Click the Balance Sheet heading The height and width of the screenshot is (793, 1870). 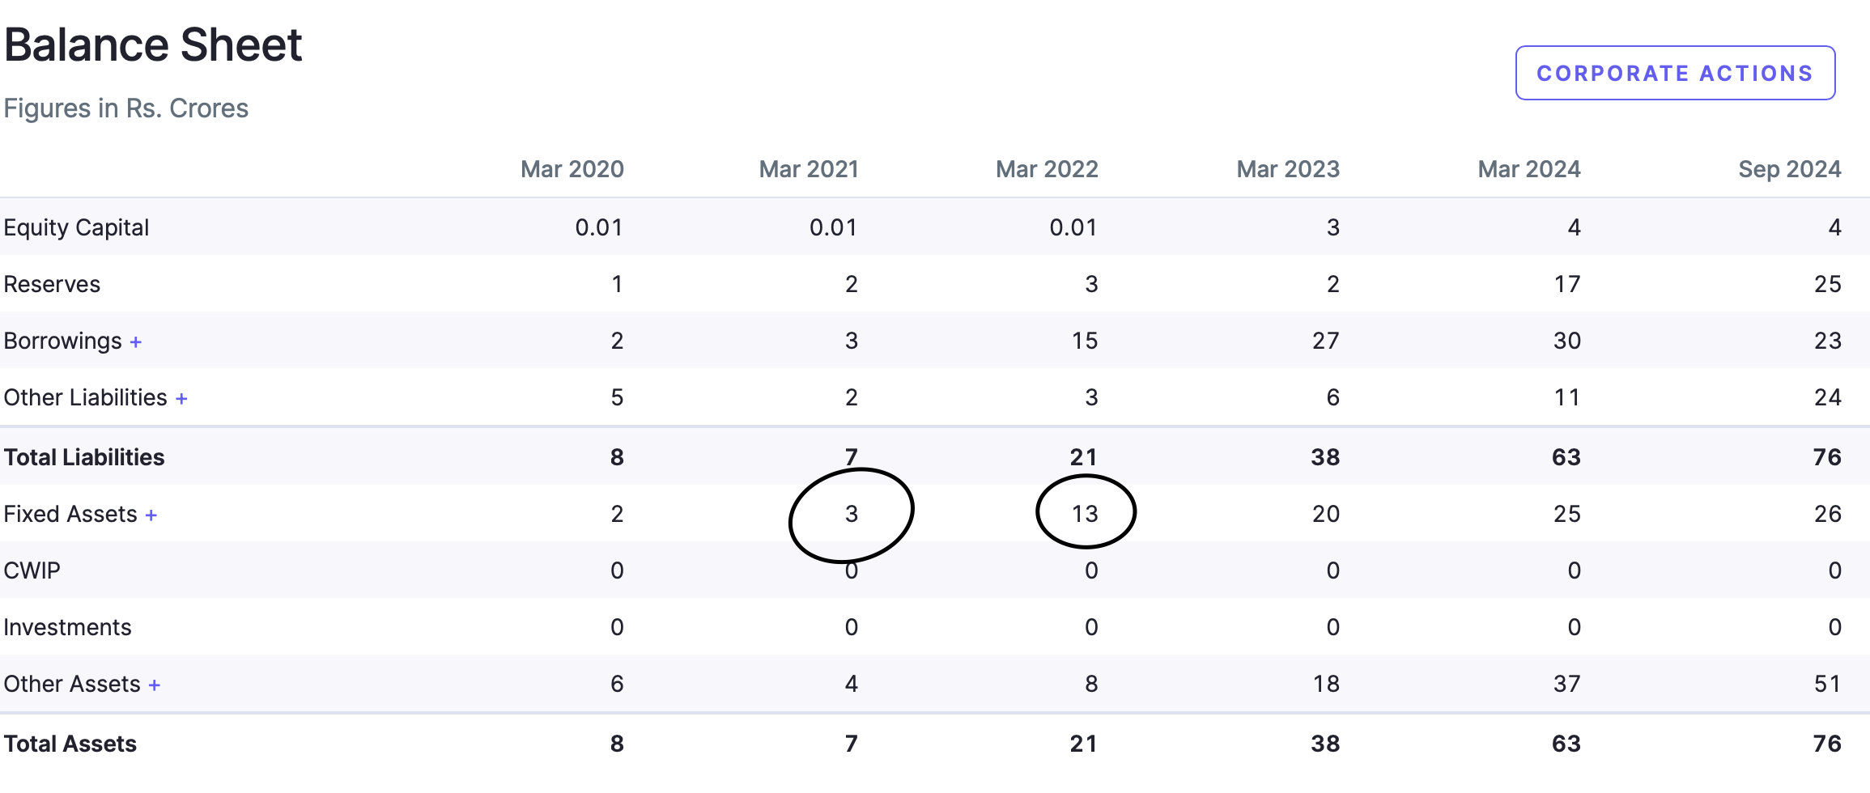[x=153, y=45]
